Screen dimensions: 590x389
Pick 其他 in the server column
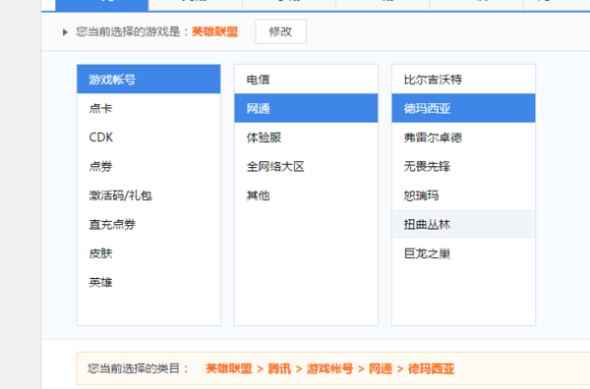[306, 195]
